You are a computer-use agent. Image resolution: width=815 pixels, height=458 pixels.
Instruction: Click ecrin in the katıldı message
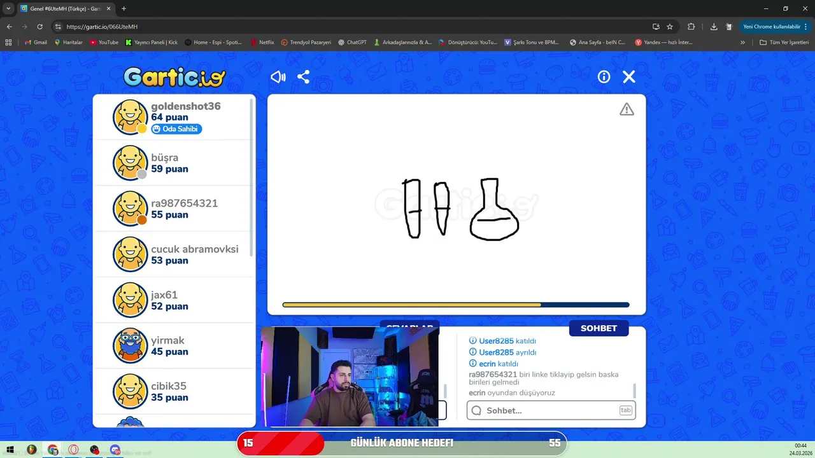(487, 364)
